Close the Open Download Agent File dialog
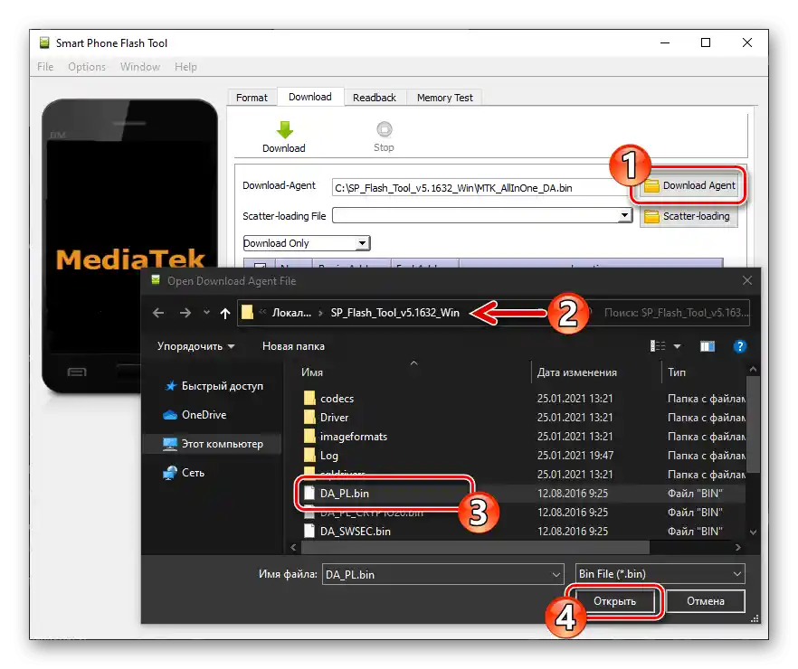 [747, 280]
